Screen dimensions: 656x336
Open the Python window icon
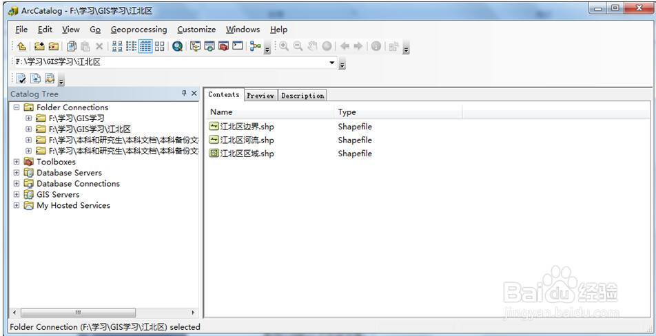point(238,46)
